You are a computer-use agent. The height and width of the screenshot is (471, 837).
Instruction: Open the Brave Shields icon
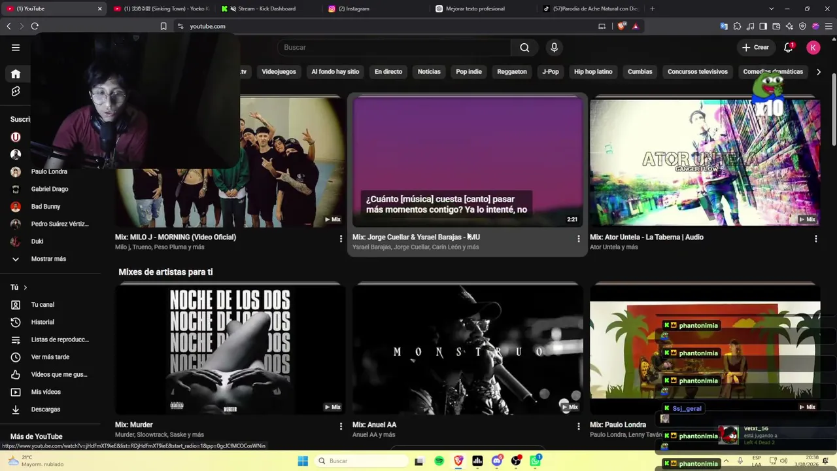pyautogui.click(x=621, y=26)
